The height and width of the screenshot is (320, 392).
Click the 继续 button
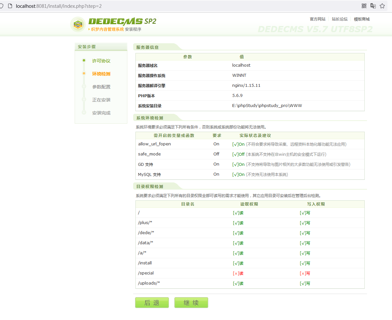pyautogui.click(x=191, y=302)
